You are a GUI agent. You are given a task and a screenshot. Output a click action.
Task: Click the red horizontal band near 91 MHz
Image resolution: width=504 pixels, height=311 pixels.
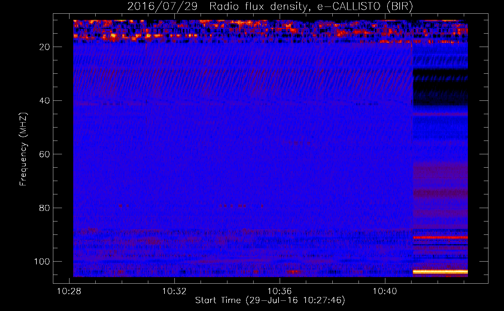pyautogui.click(x=440, y=237)
